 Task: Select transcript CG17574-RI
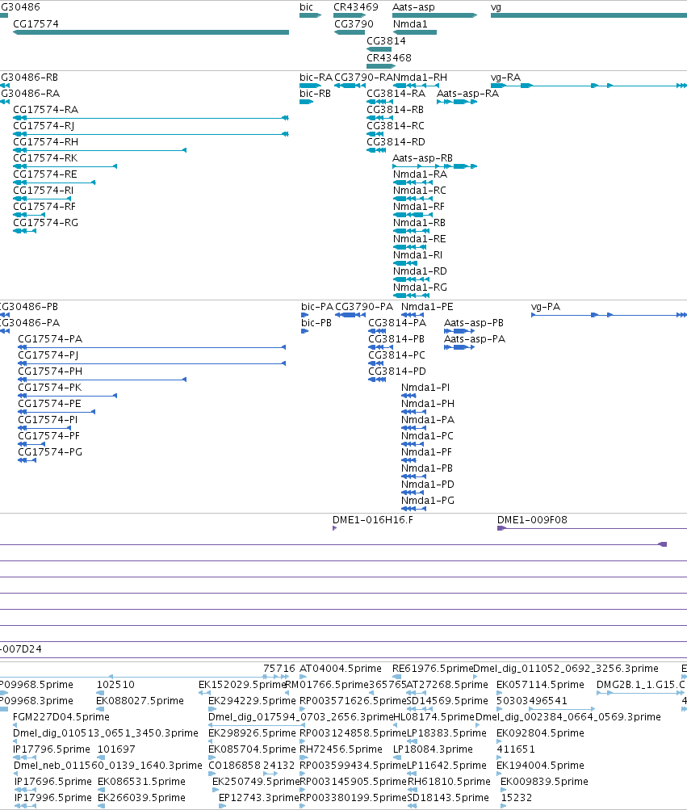[44, 190]
